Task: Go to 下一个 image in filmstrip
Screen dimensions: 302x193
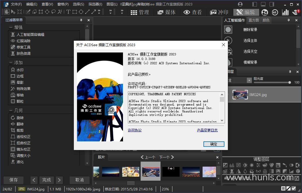Action: tap(166, 157)
